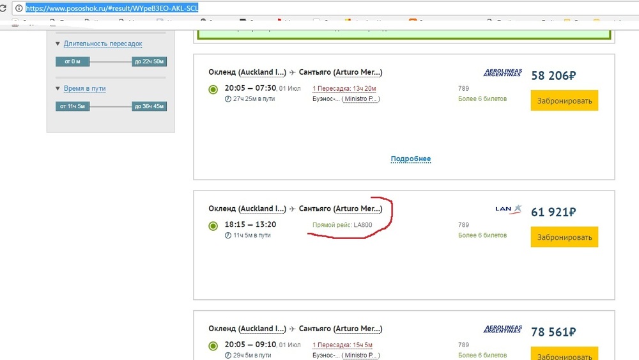Click '20:05 – 09:10' flight time
Screen dimensions: 639x360
pos(250,345)
